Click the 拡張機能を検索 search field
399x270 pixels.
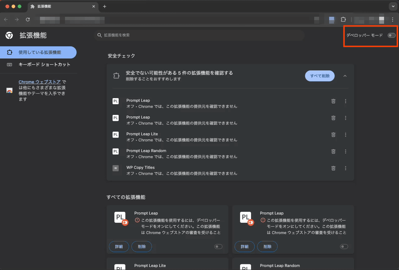pyautogui.click(x=199, y=35)
